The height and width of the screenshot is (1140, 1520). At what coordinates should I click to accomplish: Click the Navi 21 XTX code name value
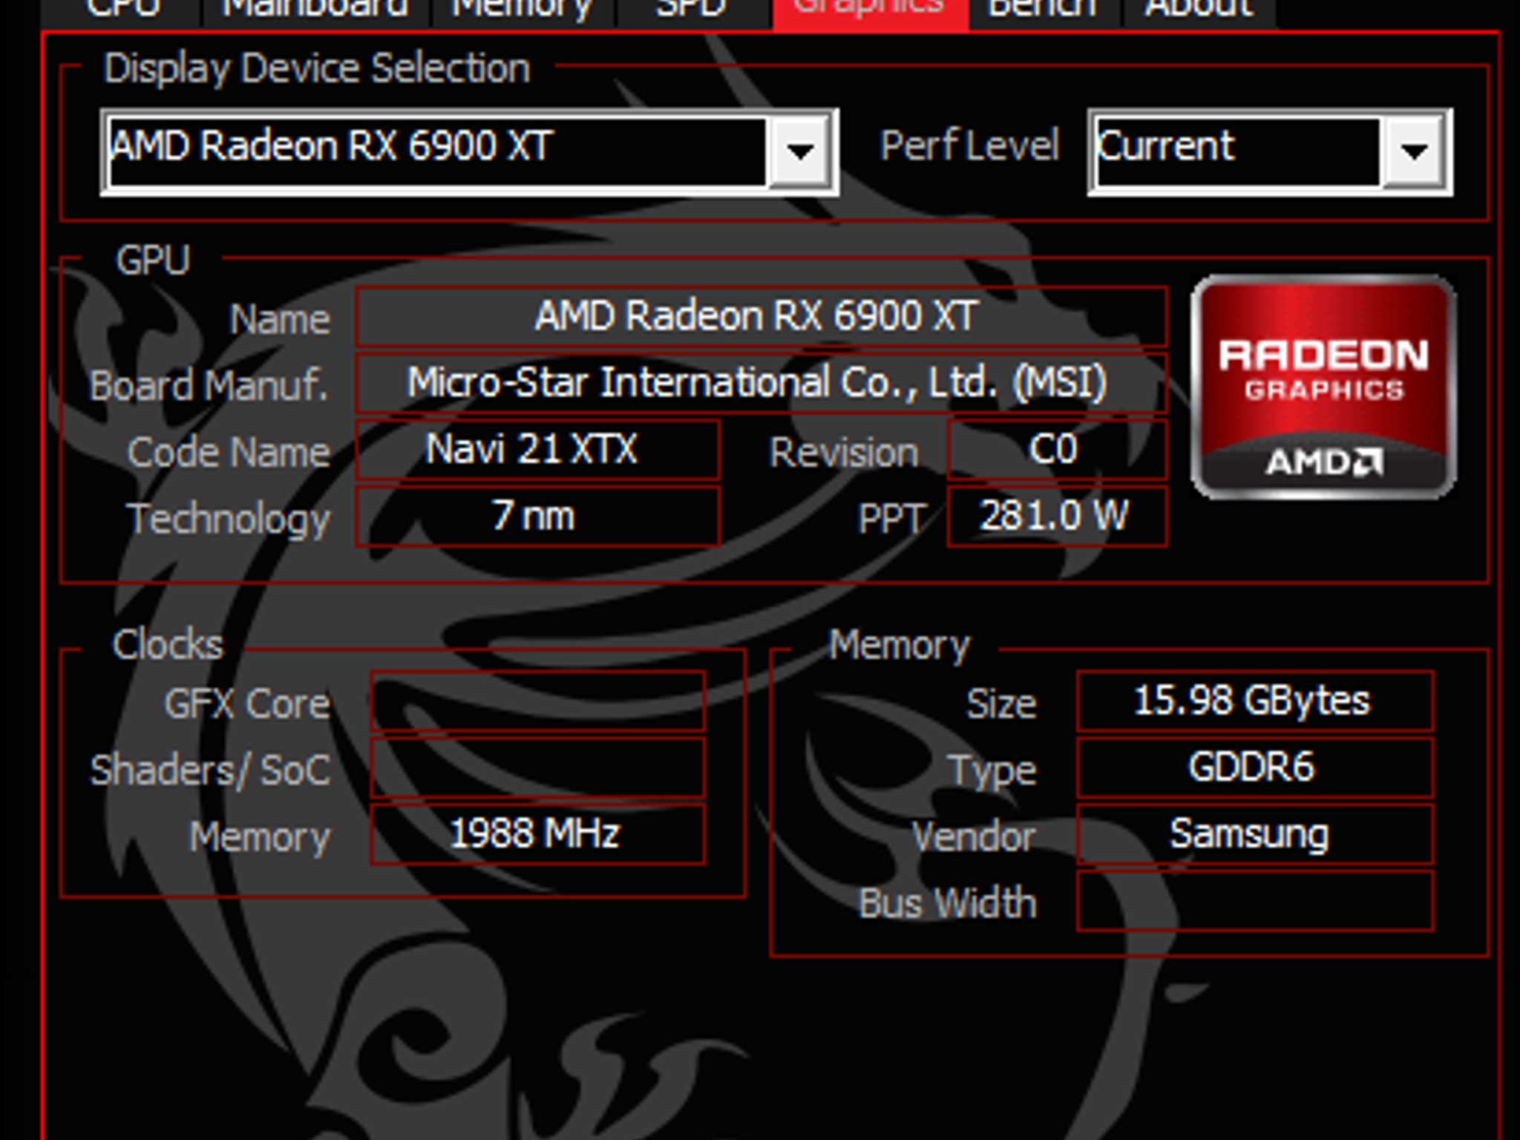tap(537, 450)
